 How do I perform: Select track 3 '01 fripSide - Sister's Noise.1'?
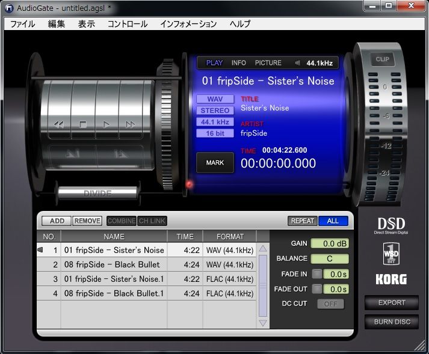click(x=147, y=279)
